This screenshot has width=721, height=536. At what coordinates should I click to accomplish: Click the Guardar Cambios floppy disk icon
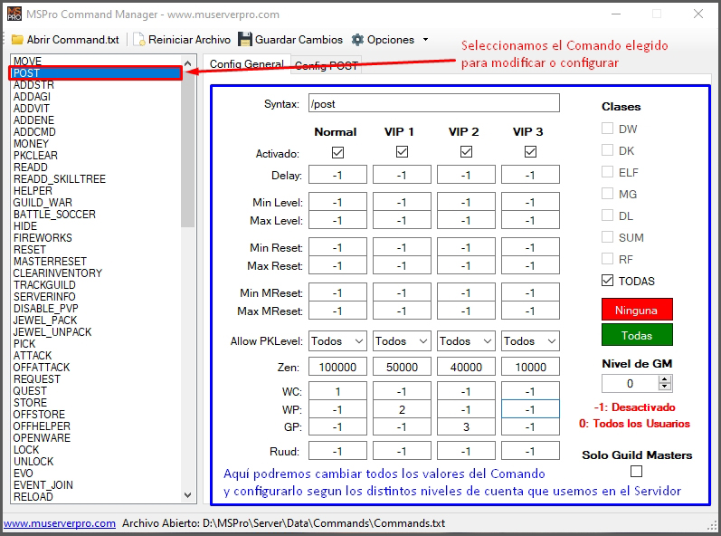(245, 40)
